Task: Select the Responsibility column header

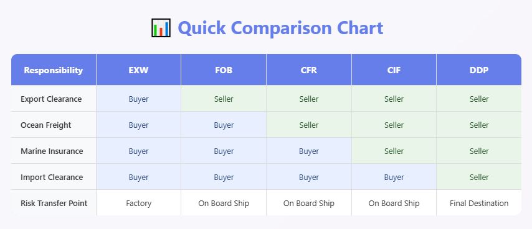Action: [54, 70]
